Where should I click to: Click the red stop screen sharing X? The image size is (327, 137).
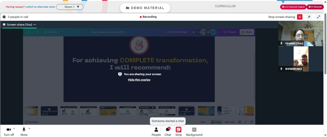(300, 17)
